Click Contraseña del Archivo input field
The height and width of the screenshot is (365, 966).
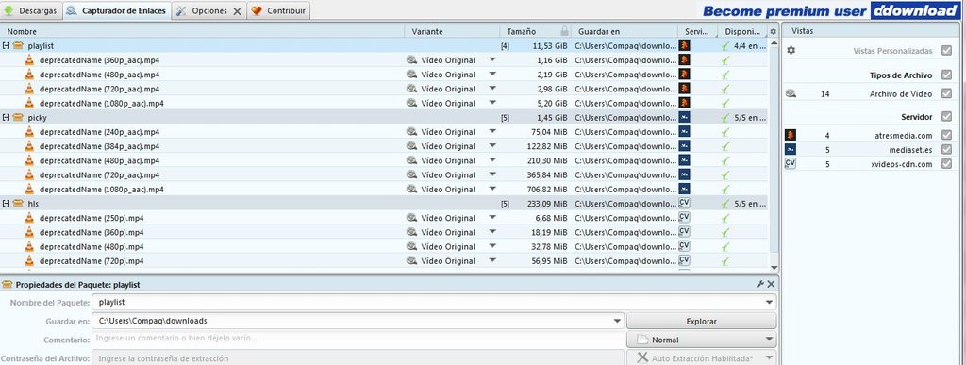click(358, 358)
